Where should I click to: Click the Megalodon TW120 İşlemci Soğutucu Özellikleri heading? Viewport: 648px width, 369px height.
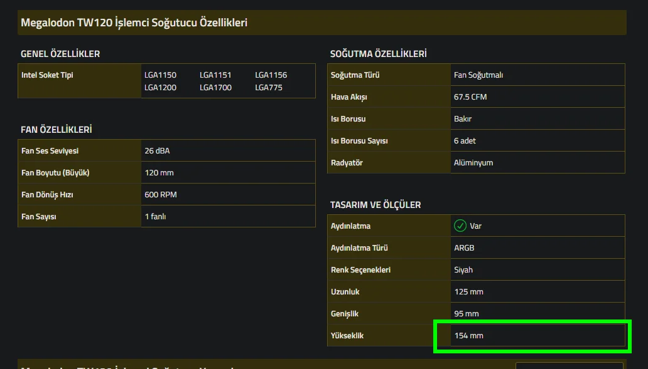134,23
